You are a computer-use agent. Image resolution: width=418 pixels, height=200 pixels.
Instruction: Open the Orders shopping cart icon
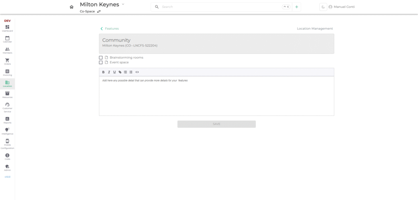click(x=7, y=61)
